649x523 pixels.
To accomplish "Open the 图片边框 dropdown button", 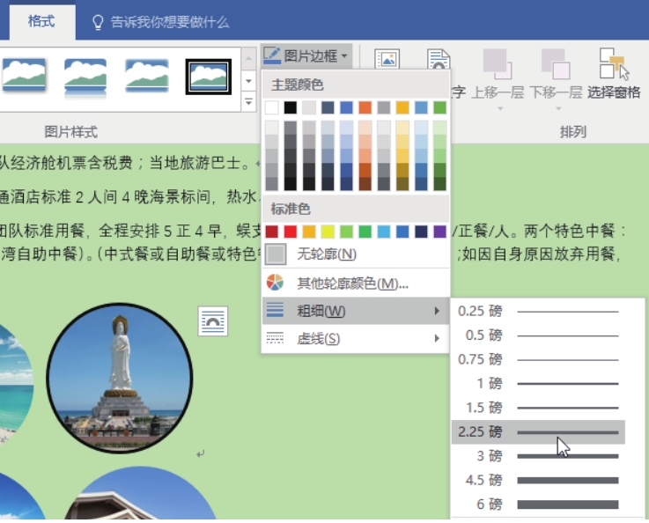I will [306, 55].
